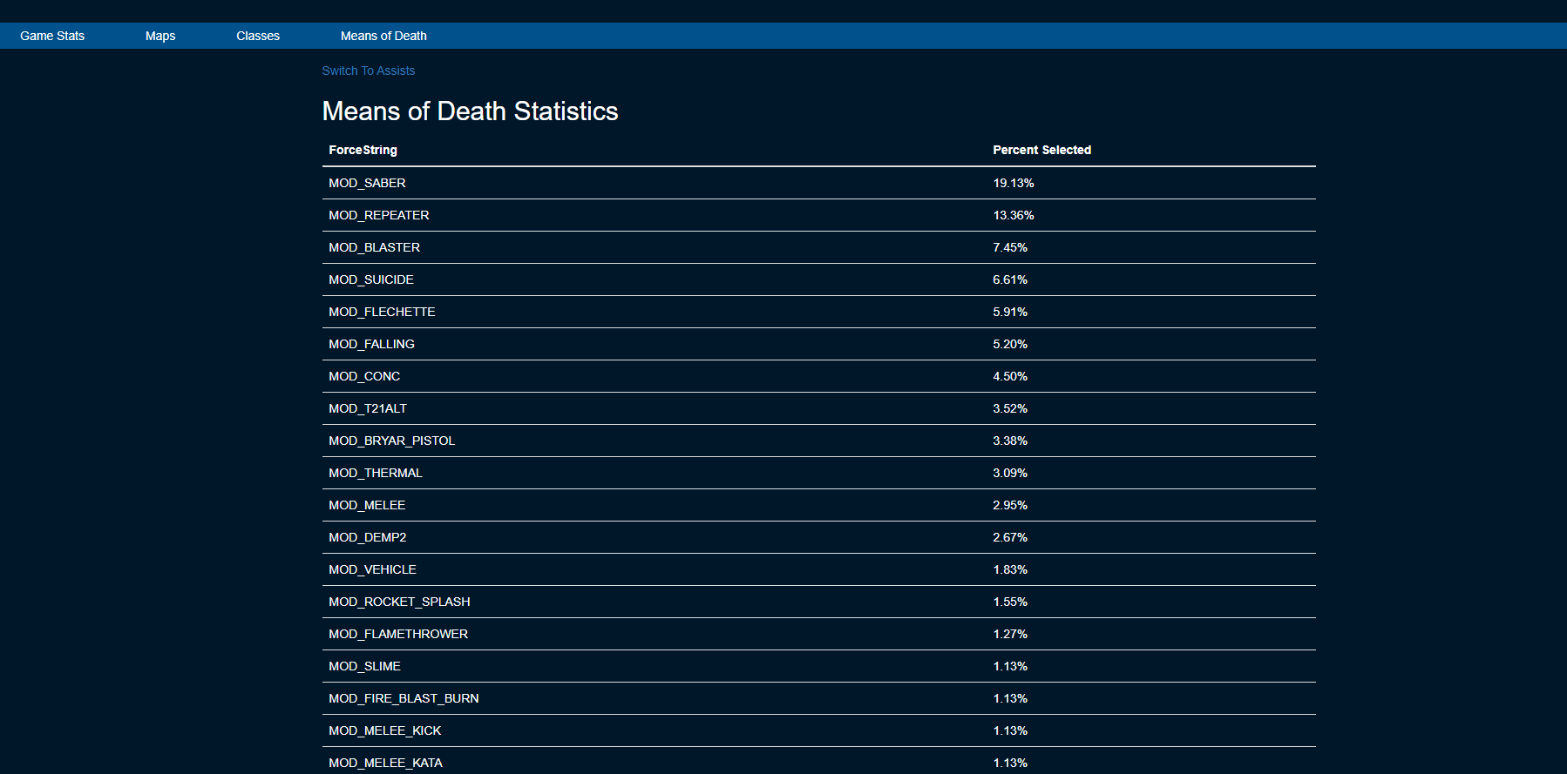1567x774 pixels.
Task: Select the MOD_FIRE_BLAST_BURN row
Action: click(x=404, y=698)
